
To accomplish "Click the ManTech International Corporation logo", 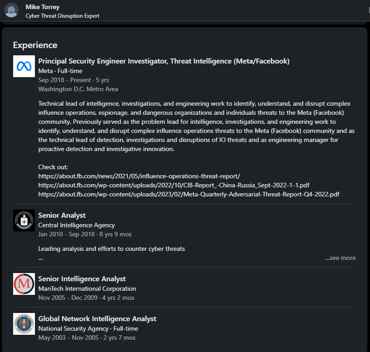I will 24,284.
